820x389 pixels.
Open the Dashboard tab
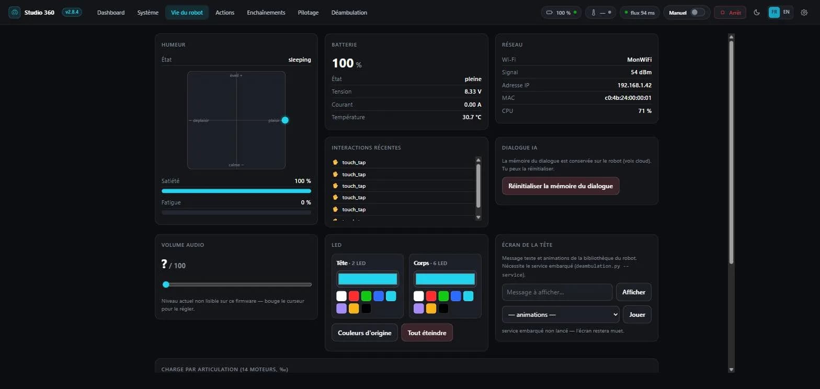tap(111, 13)
